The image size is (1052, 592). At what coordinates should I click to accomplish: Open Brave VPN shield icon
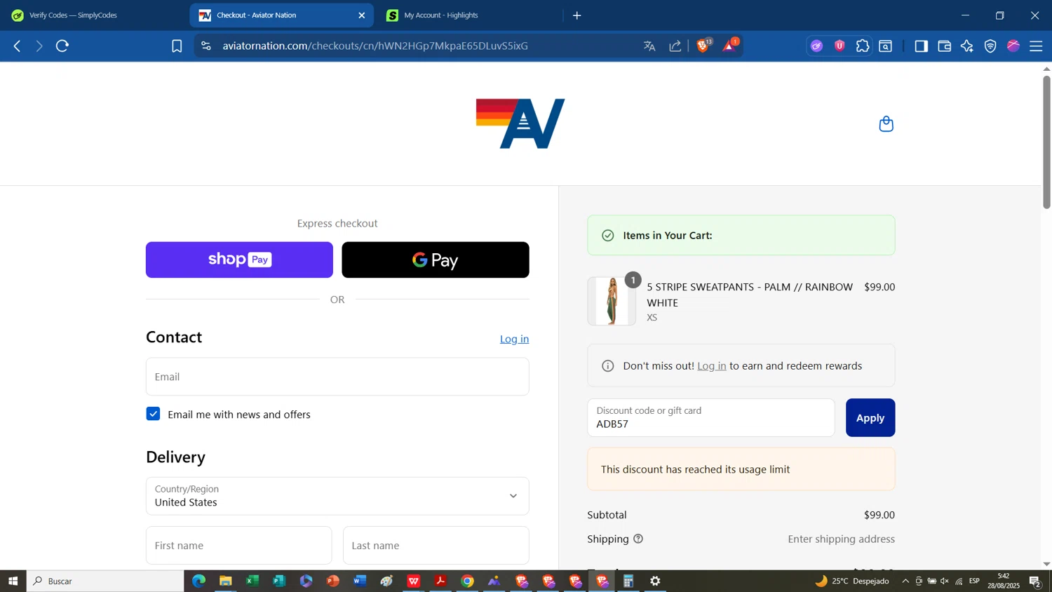coord(990,46)
